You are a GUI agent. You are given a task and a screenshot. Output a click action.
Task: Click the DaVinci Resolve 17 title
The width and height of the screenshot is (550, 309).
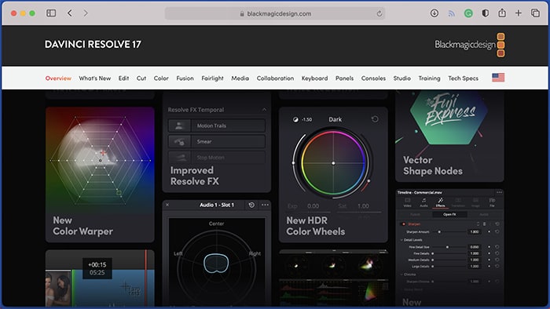coord(93,45)
